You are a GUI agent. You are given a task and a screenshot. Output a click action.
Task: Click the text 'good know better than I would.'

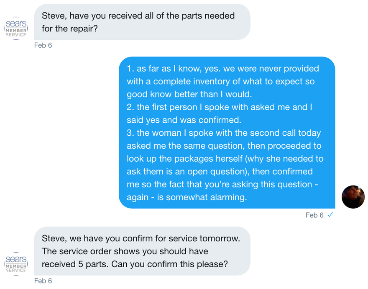coord(189,94)
